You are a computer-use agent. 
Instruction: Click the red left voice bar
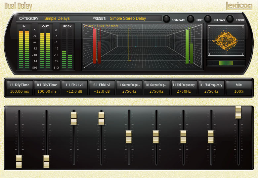coord(95,45)
